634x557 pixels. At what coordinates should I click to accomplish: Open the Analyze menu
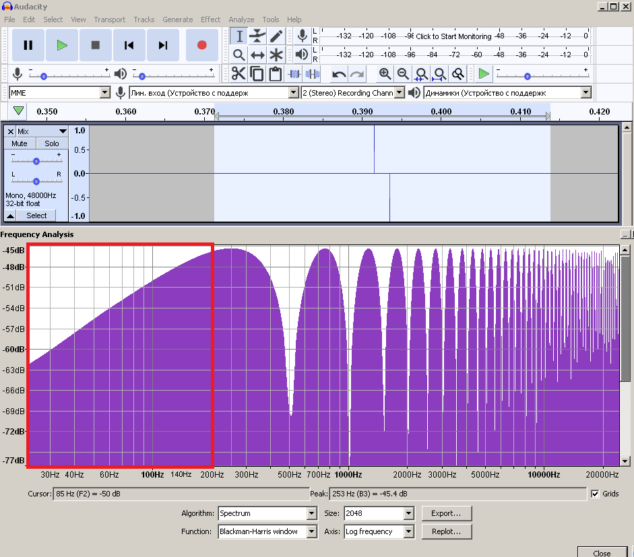241,20
